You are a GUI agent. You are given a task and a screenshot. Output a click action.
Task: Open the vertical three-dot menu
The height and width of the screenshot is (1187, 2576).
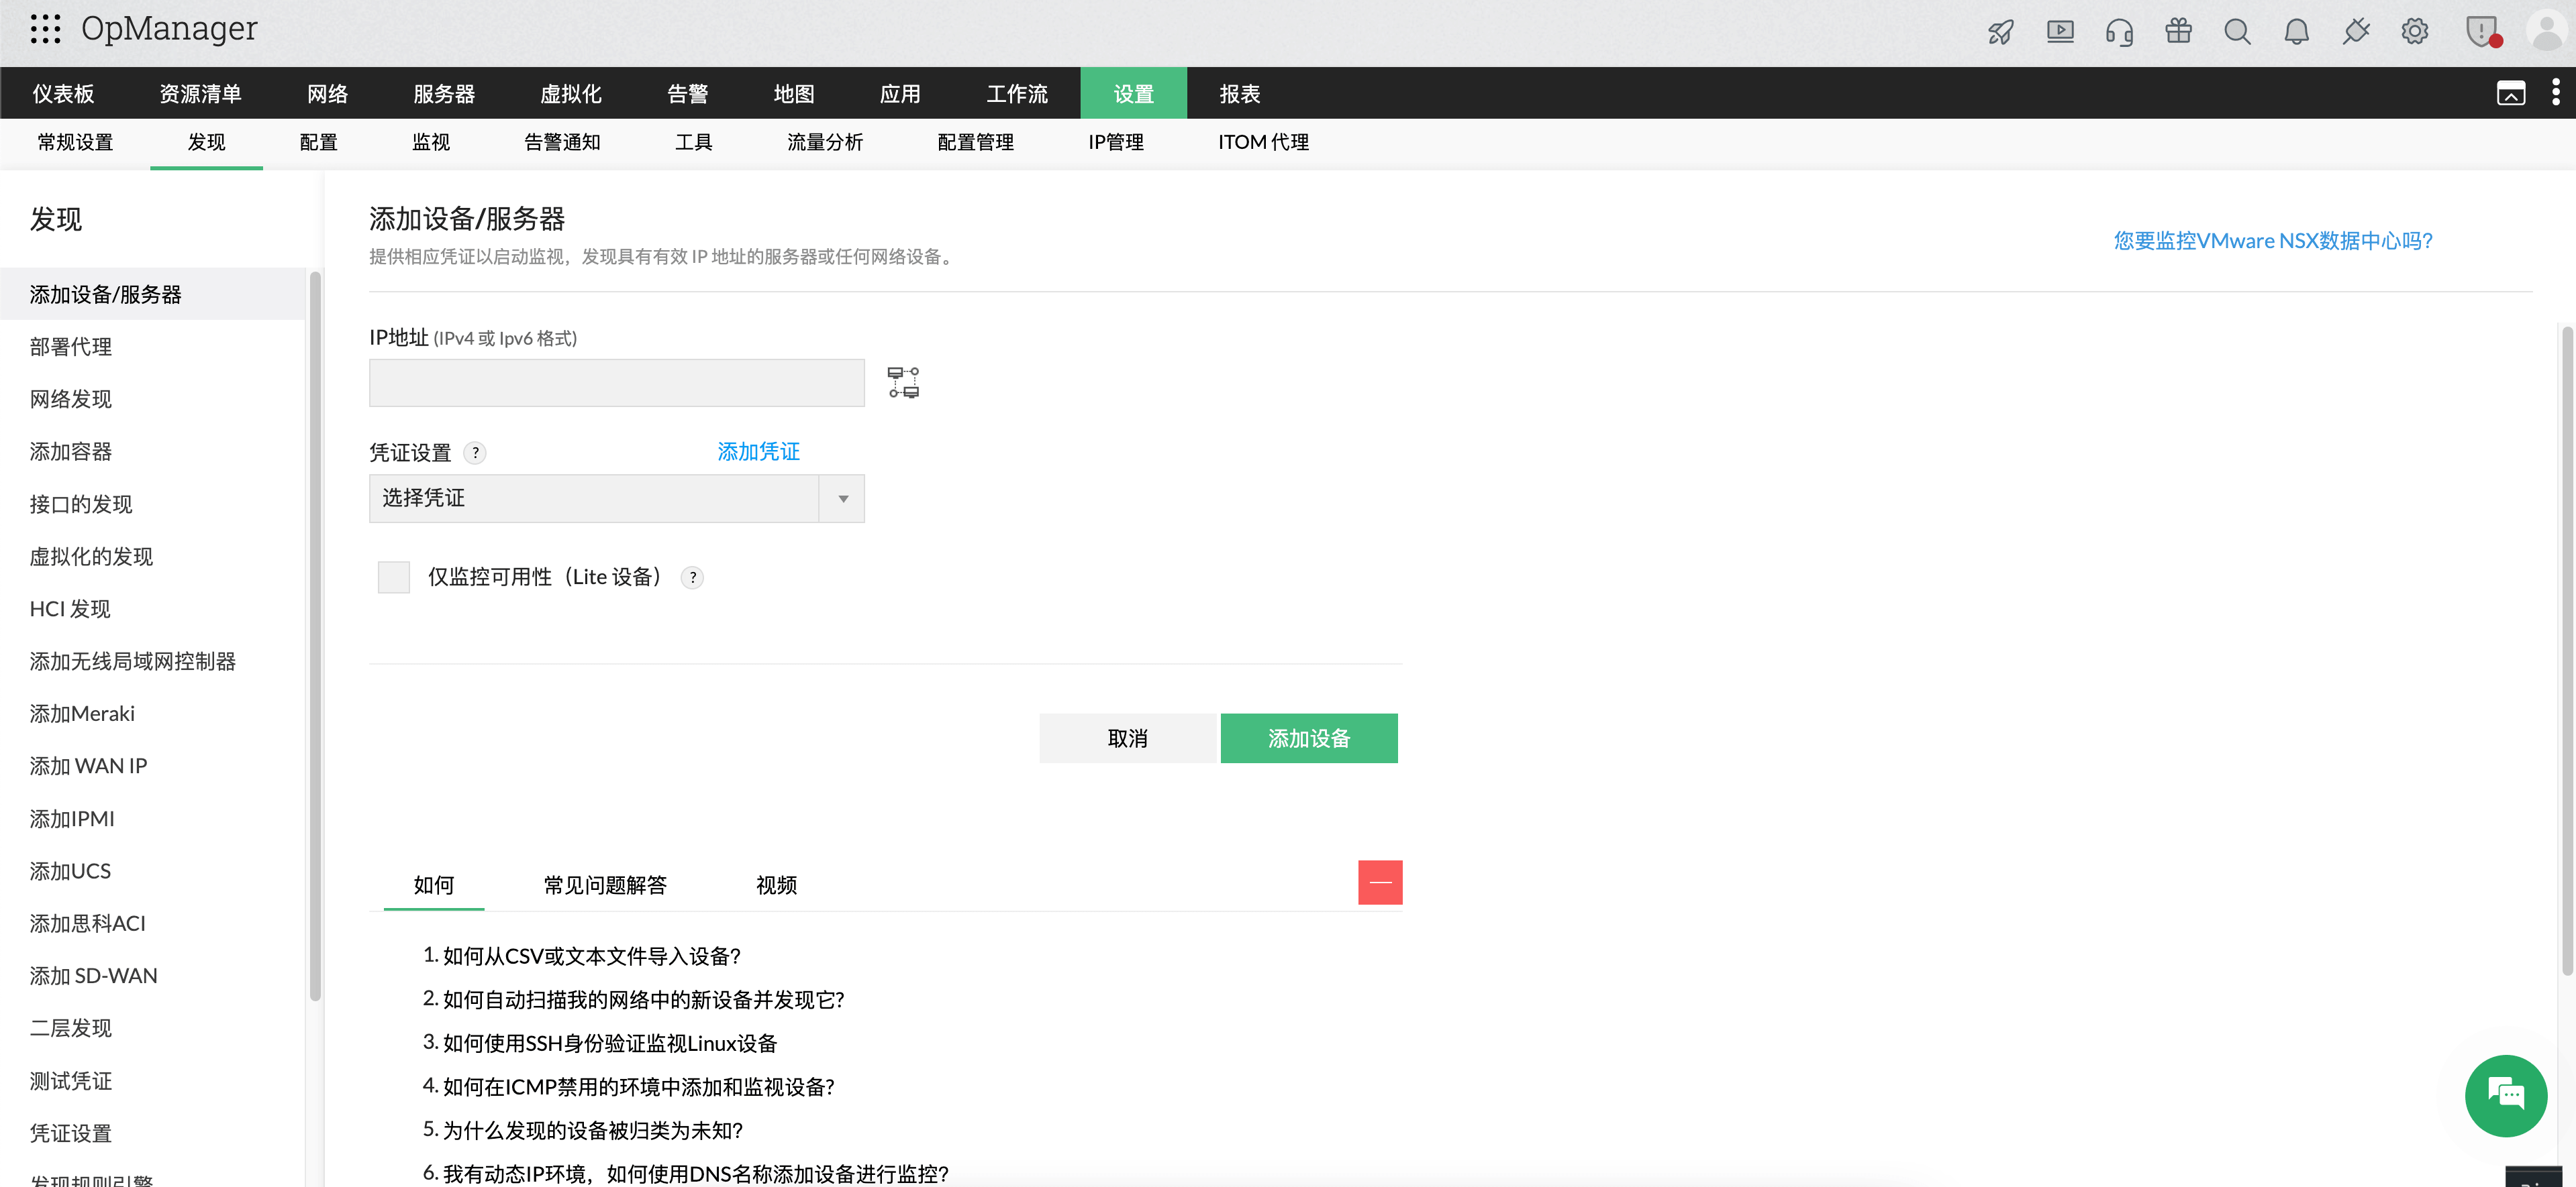(x=2555, y=92)
